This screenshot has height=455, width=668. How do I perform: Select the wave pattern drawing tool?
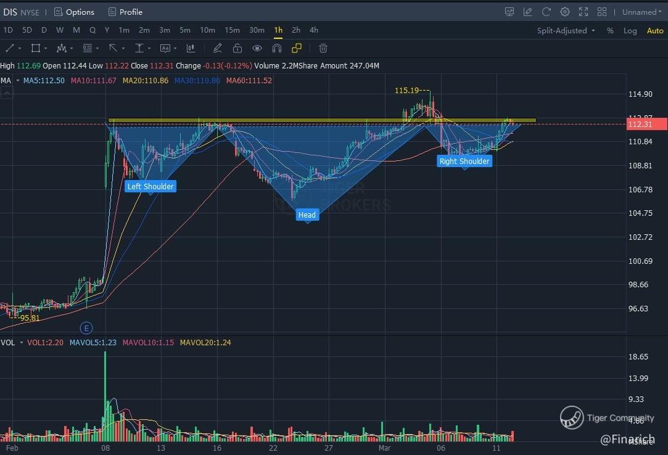[61, 48]
